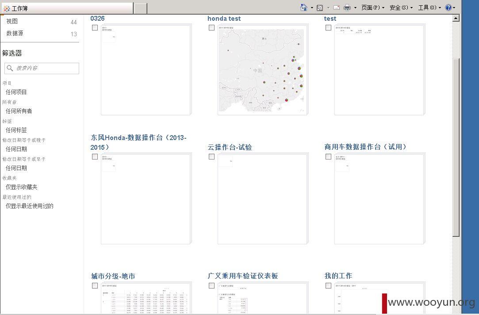This screenshot has height=315, width=479.
Task: Open the 任何项目 project filter
Action: (x=16, y=92)
